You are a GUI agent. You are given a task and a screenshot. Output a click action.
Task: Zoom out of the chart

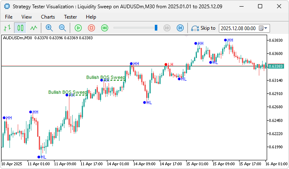(62, 28)
